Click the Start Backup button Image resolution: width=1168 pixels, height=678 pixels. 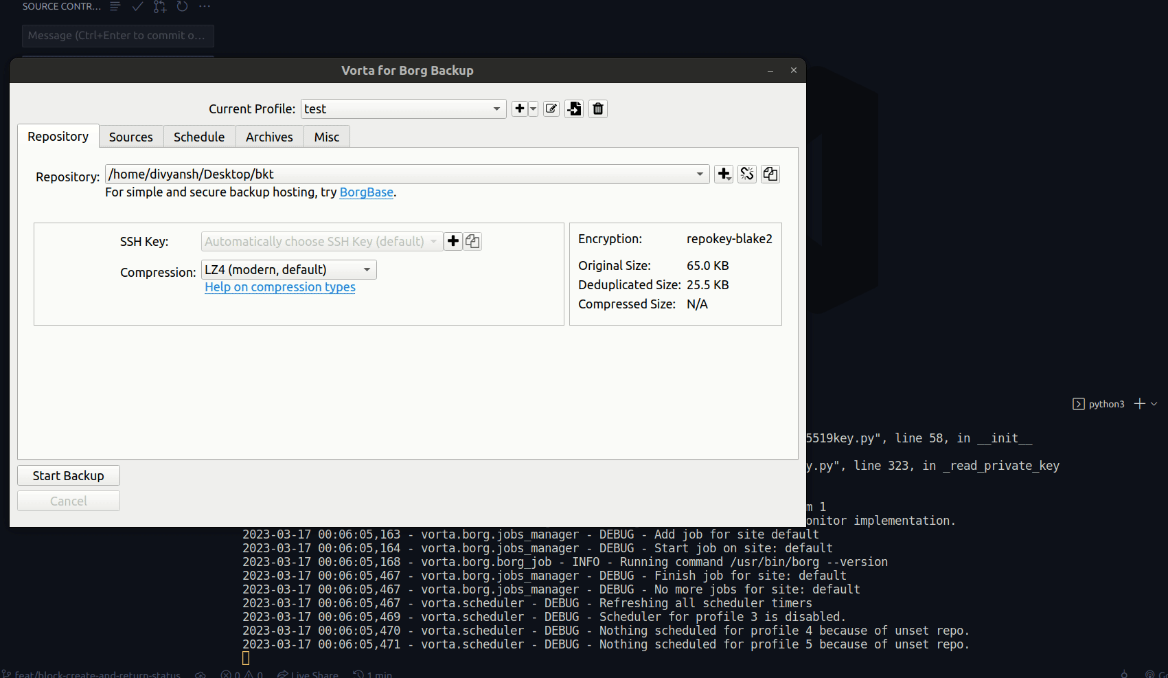[69, 475]
